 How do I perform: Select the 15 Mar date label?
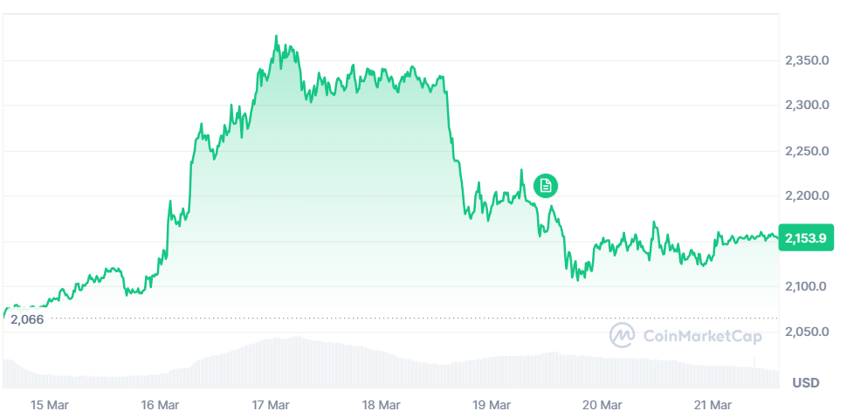(x=49, y=405)
